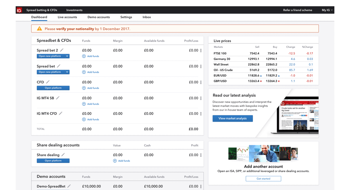
Task: Open the Demo accounts tab
Action: tap(99, 17)
